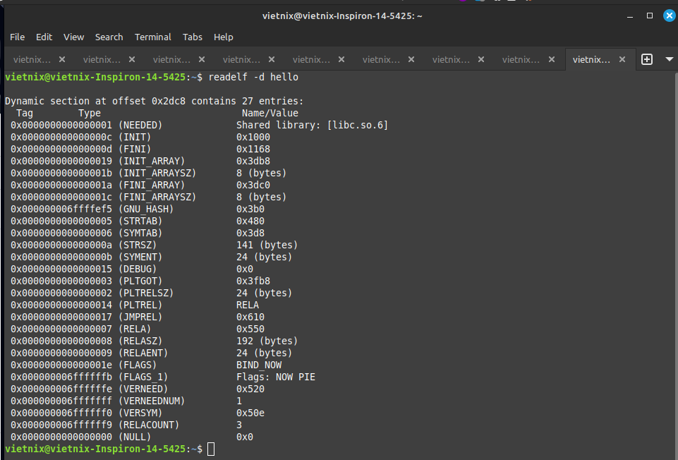This screenshot has height=460, width=678.
Task: Close the eighth terminal tab
Action: (x=551, y=59)
